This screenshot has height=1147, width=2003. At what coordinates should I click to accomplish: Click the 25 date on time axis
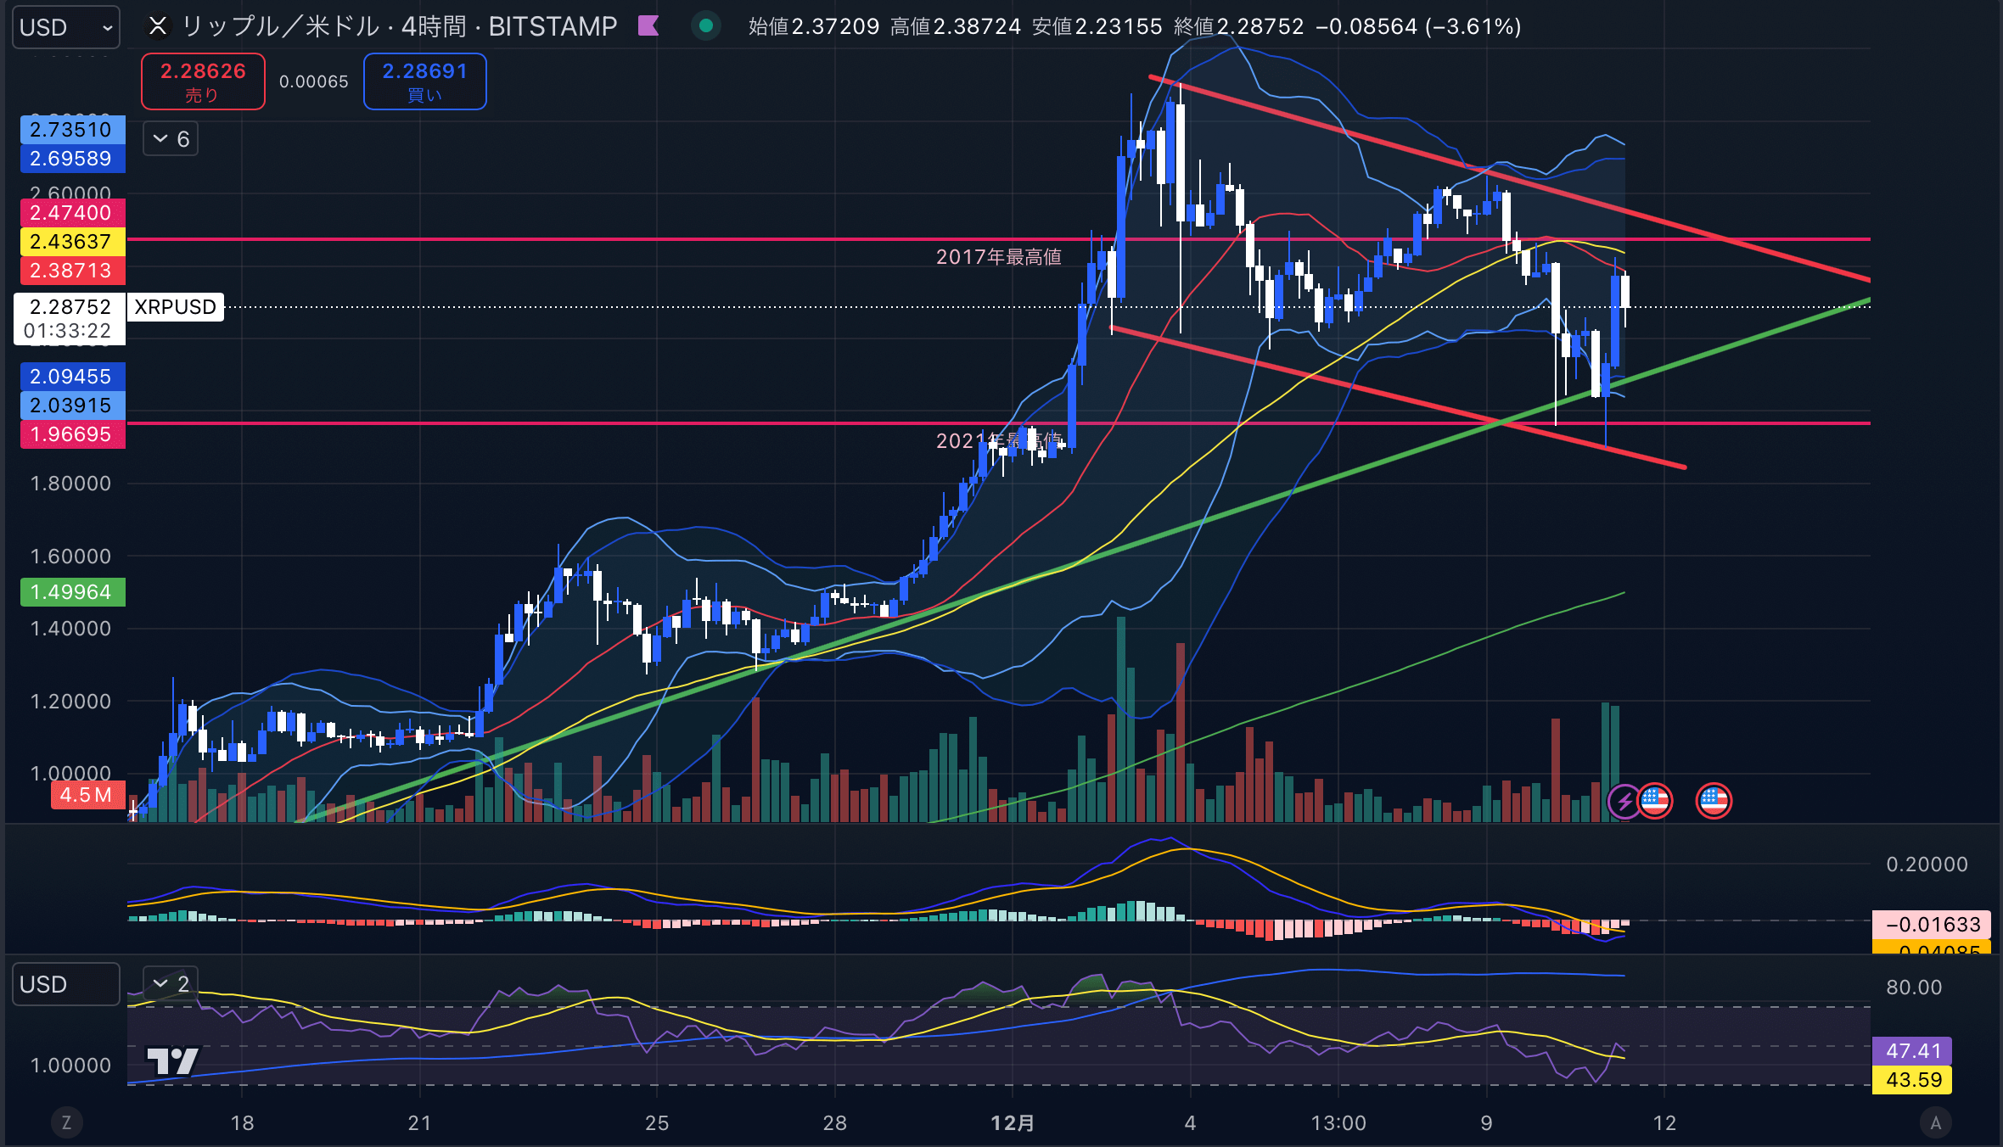[657, 1123]
